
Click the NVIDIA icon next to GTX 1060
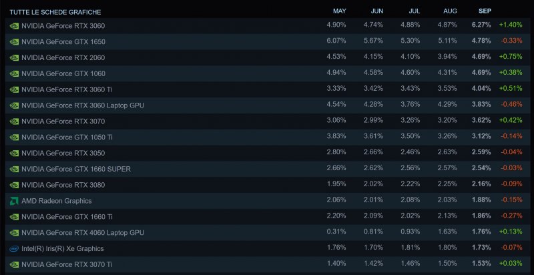(14, 73)
